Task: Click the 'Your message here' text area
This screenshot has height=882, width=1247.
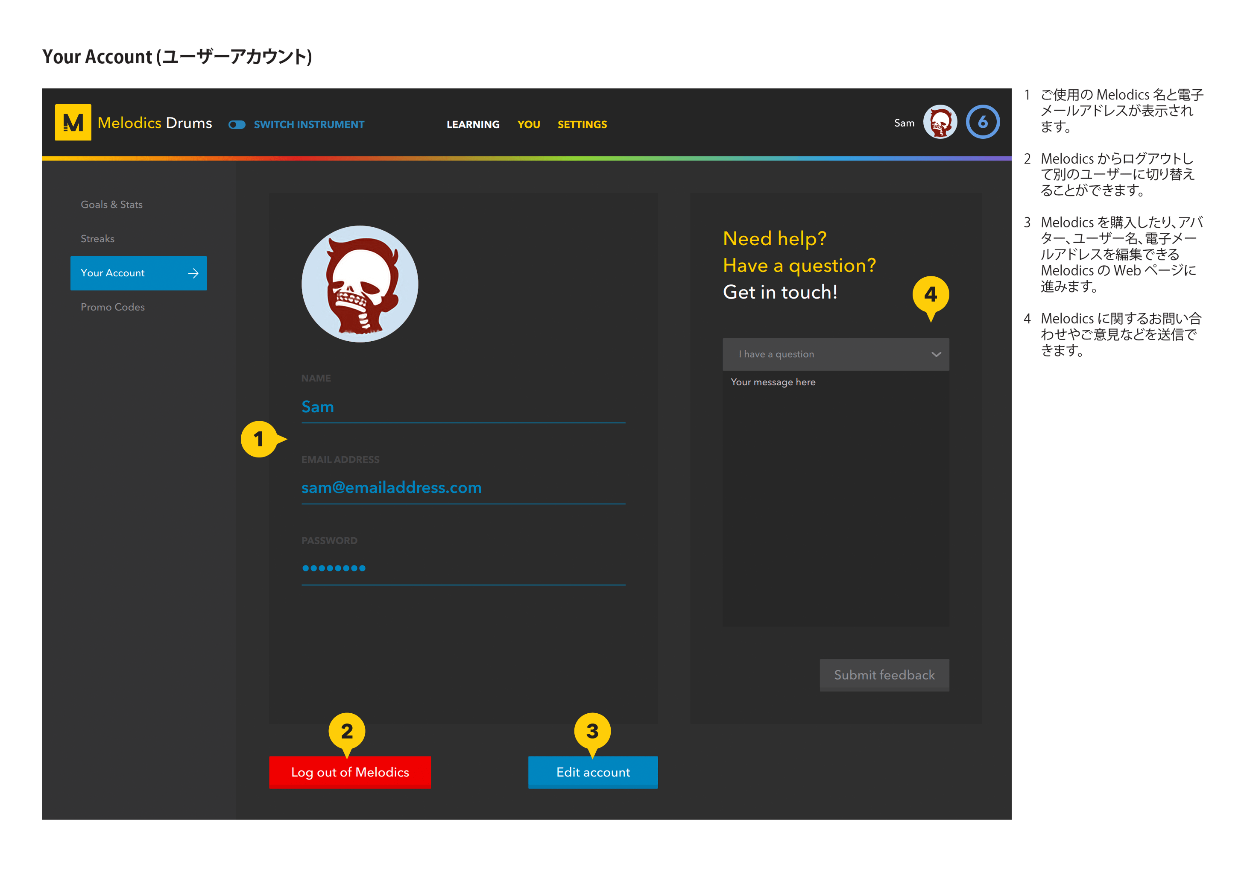Action: pos(835,499)
